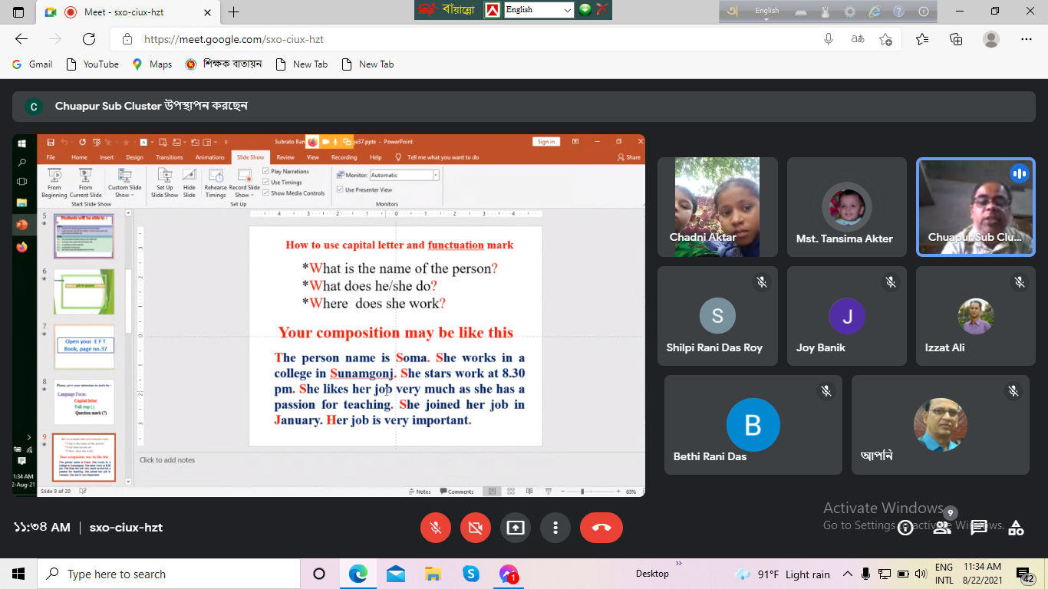1048x589 pixels.
Task: Switch to Transitions tab in PowerPoint
Action: 170,157
